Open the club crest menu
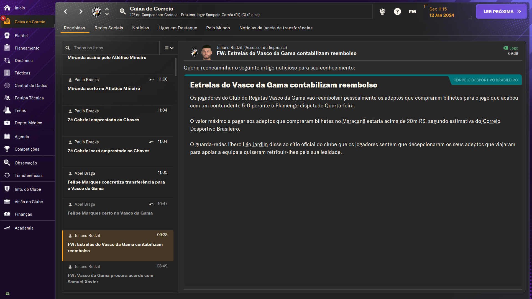 [x=96, y=11]
